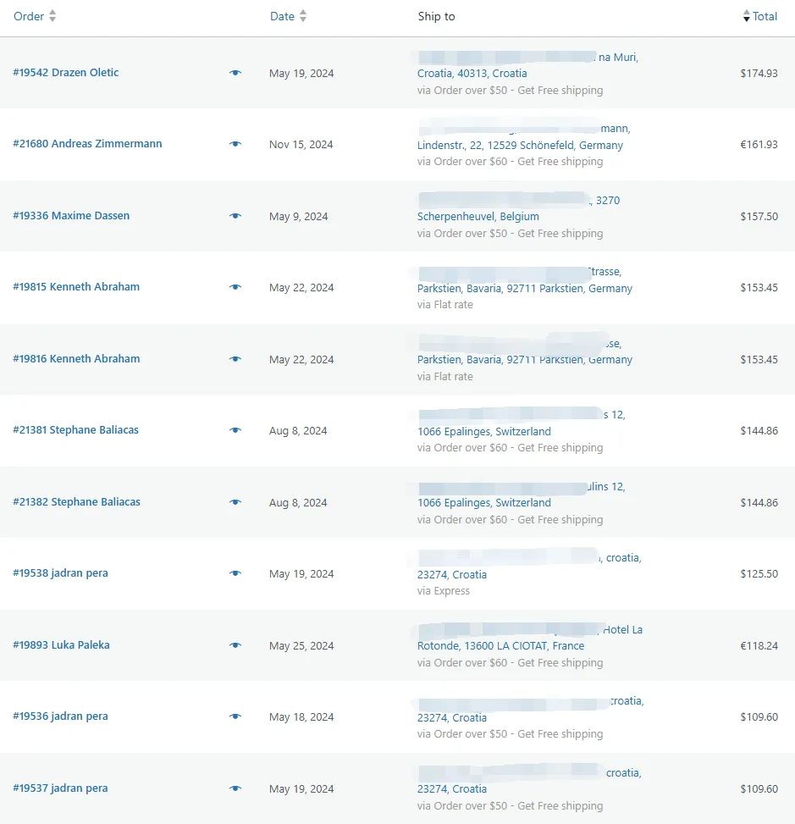Click preview eye for order #21382
The width and height of the screenshot is (795, 824).
235,502
